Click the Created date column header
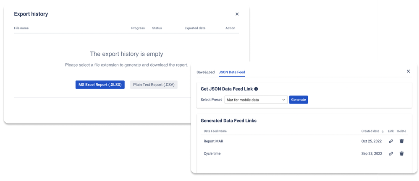This screenshot has height=181, width=419. pyautogui.click(x=370, y=131)
